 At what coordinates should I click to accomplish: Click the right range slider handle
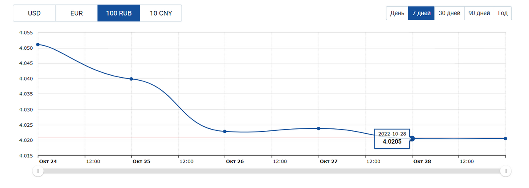(505, 171)
